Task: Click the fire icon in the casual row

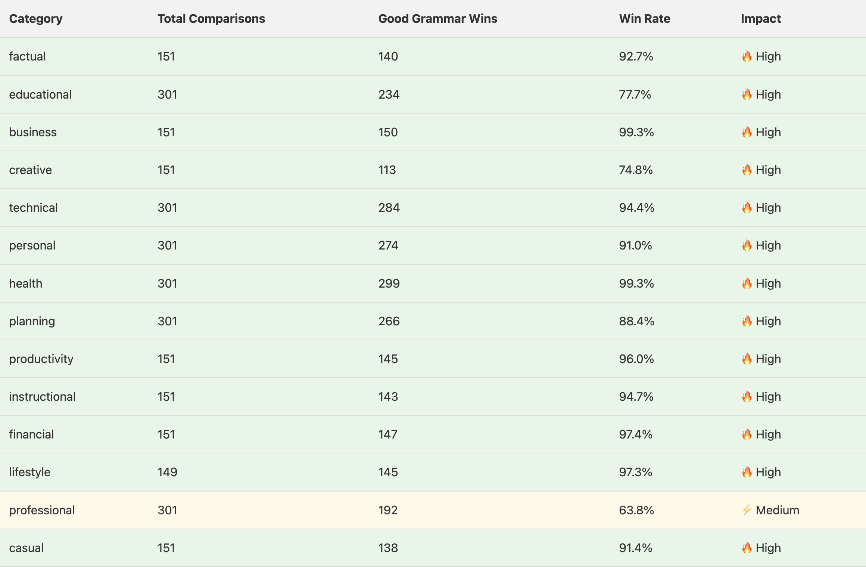Action: click(747, 548)
